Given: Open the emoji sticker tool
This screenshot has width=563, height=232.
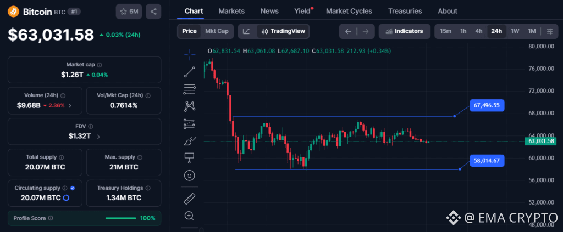Looking at the screenshot, I should coord(189,175).
